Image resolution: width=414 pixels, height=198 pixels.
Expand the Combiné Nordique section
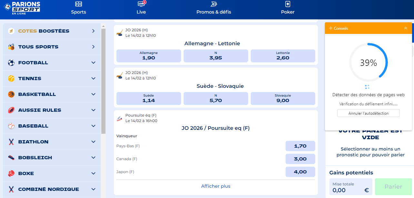(x=93, y=189)
